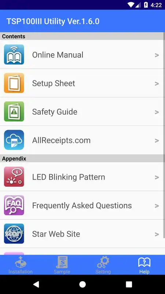Open the Frequently Asked Questions entry

tap(82, 206)
